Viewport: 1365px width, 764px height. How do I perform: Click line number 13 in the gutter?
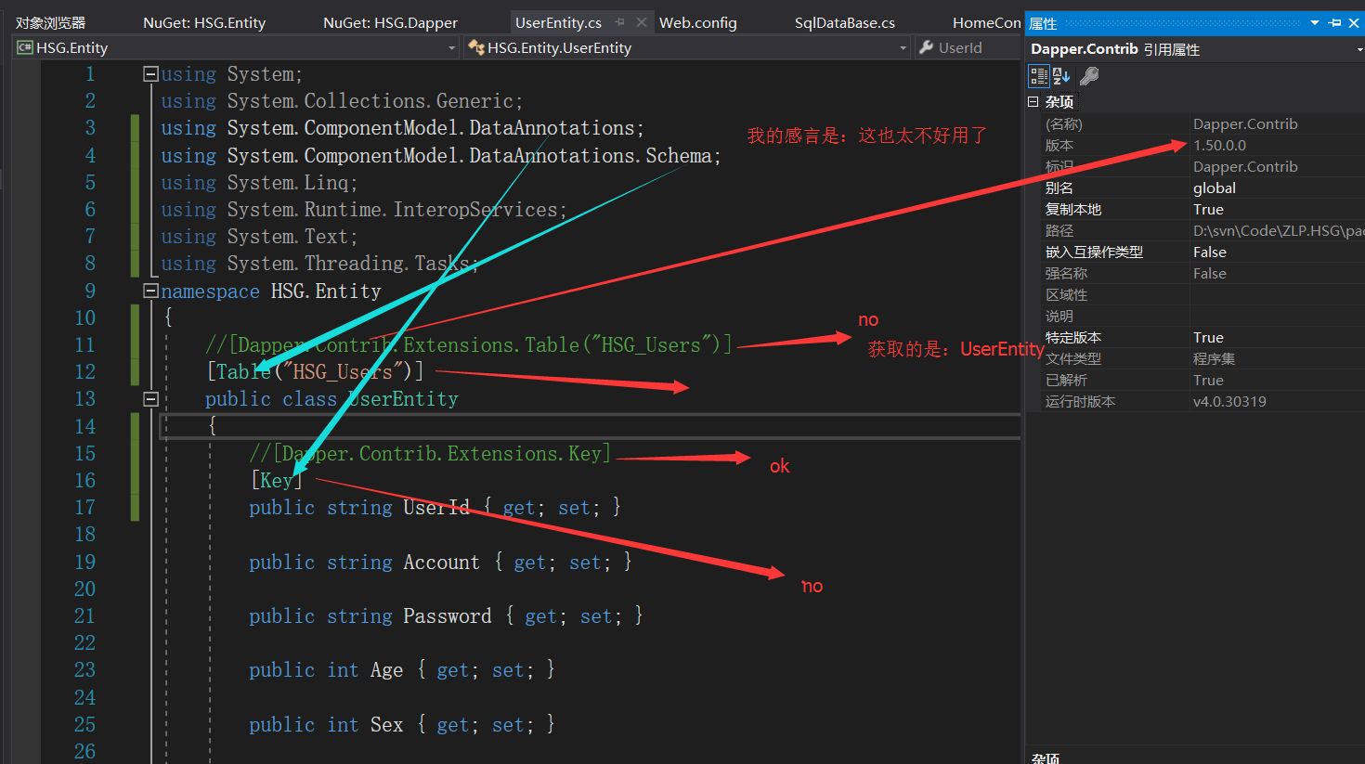(84, 399)
